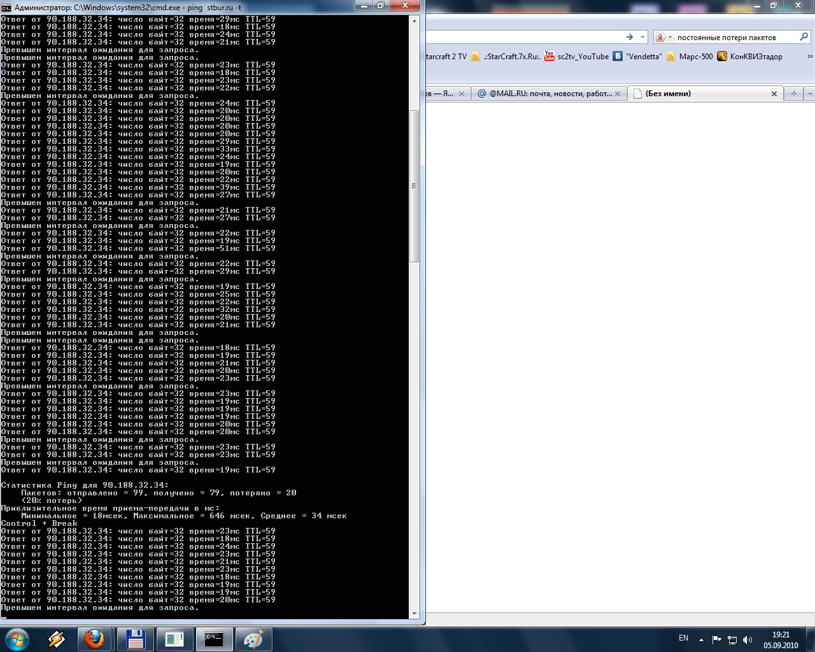Open the go-button history dropdown
This screenshot has height=652, width=815.
pos(642,36)
